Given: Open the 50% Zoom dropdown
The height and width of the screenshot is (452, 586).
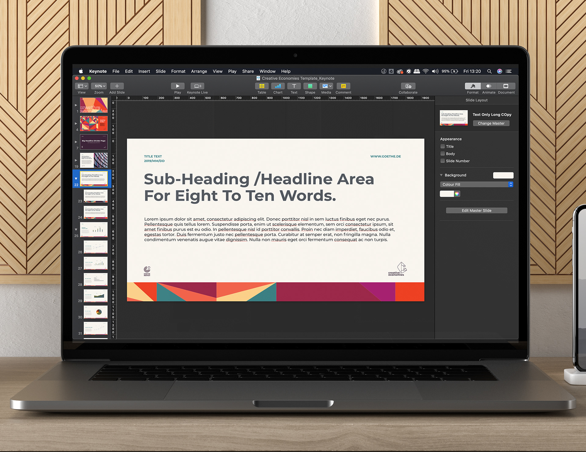Looking at the screenshot, I should click(99, 86).
